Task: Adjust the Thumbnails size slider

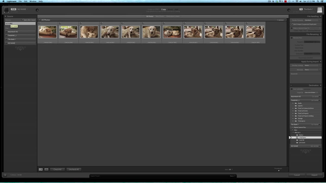Action: pyautogui.click(x=278, y=171)
